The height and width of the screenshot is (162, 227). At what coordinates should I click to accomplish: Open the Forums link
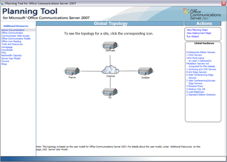click(5, 61)
